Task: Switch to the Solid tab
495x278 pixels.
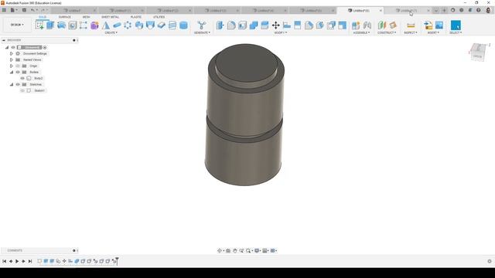Action: point(43,17)
